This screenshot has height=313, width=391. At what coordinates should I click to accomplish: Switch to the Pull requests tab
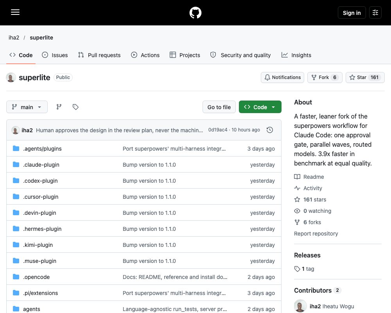pyautogui.click(x=99, y=55)
